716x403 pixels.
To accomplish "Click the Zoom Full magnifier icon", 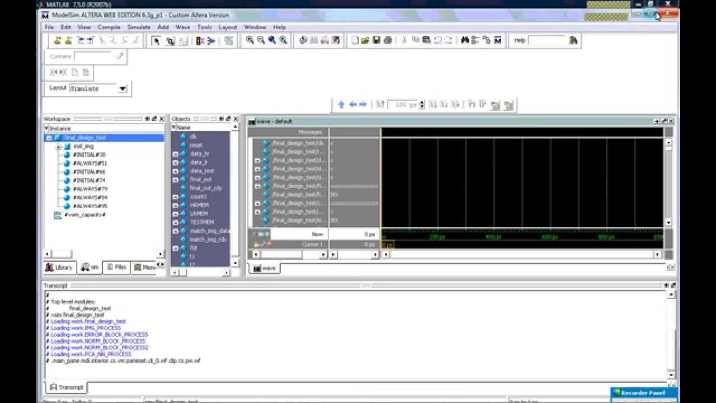I will point(272,40).
